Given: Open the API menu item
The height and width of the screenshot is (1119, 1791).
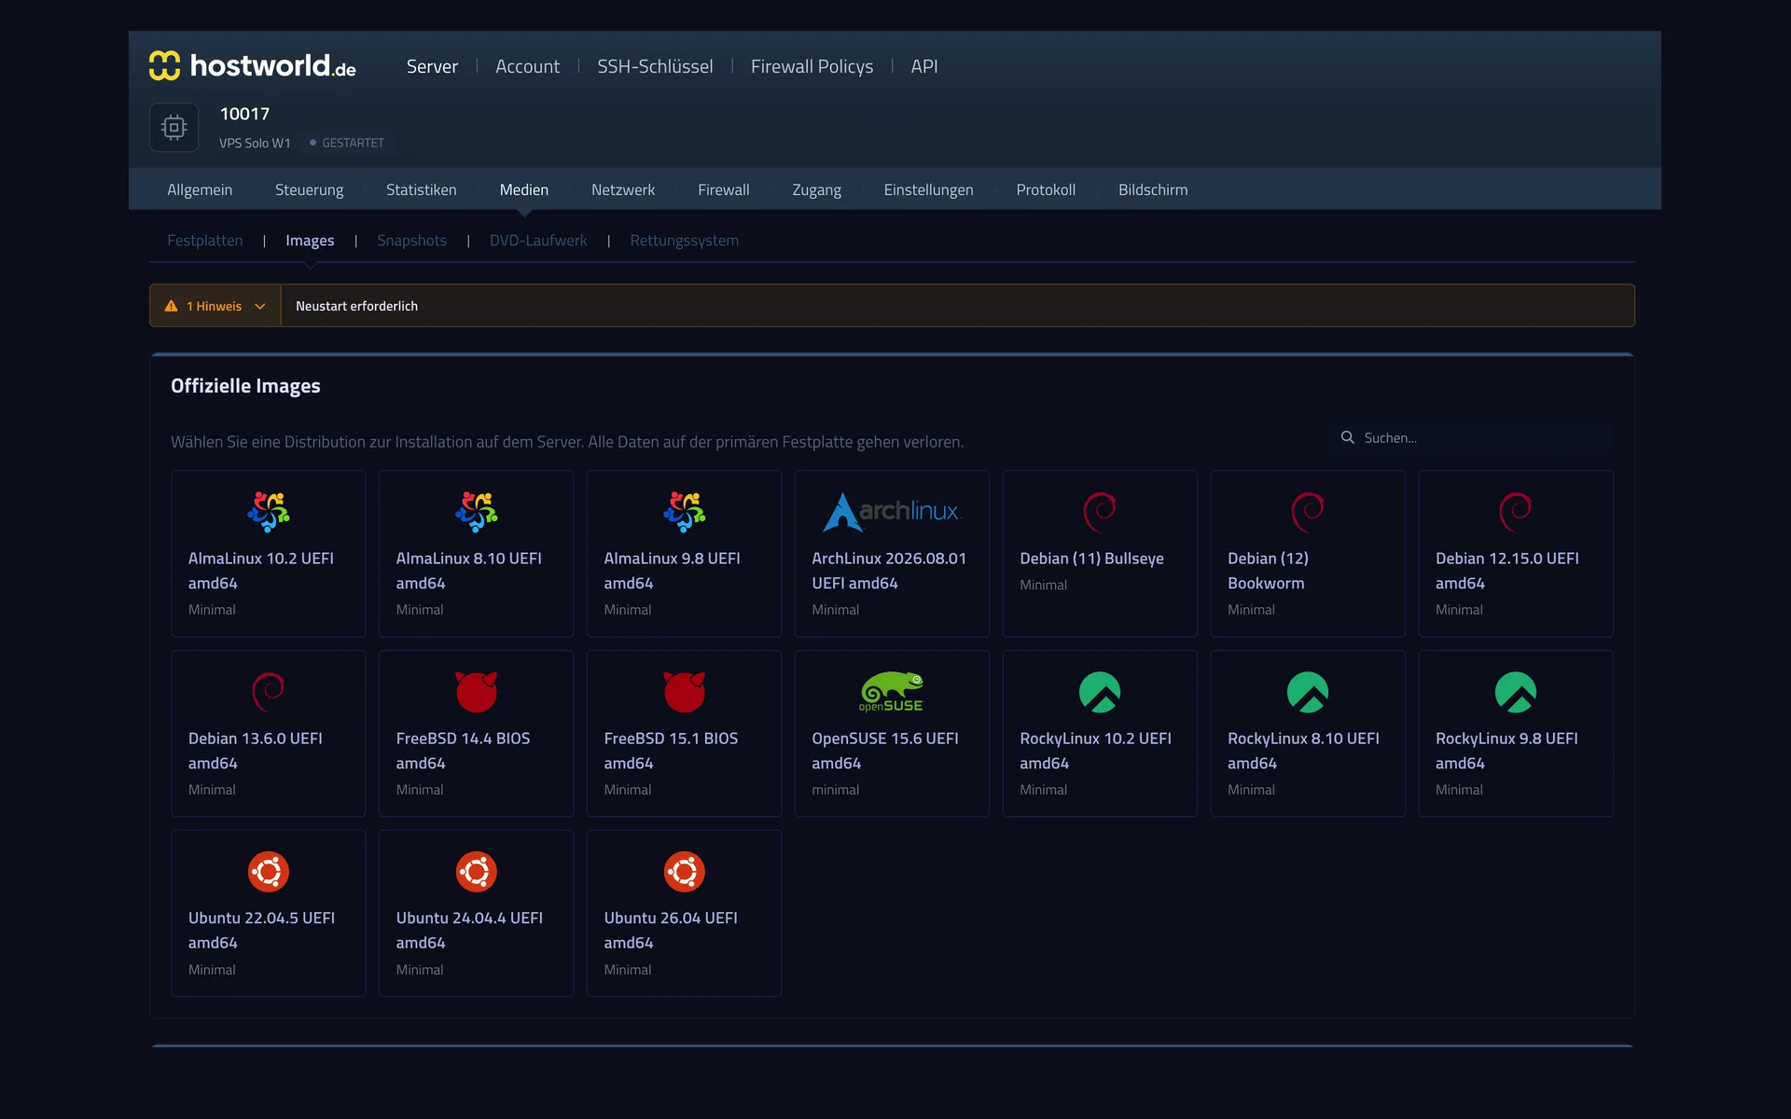Looking at the screenshot, I should 924,66.
